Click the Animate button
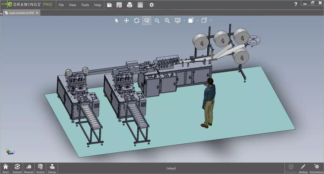The height and width of the screenshot is (174, 324). point(17,168)
